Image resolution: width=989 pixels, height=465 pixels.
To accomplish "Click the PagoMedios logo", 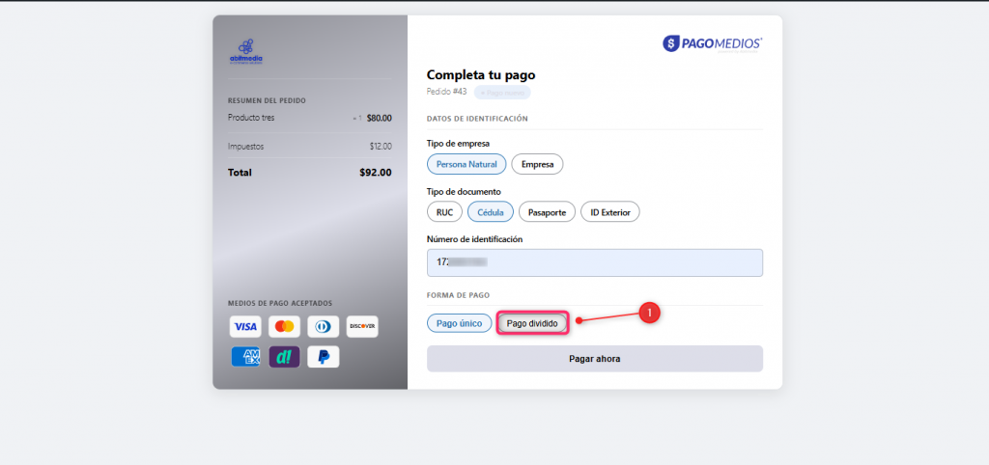I will pos(712,43).
